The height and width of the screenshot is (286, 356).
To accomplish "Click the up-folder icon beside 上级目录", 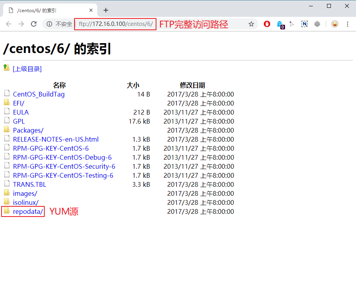I will tap(7, 68).
